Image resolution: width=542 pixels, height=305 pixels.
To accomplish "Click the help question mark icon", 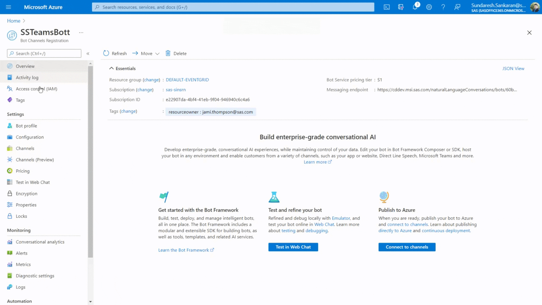I will [x=443, y=7].
